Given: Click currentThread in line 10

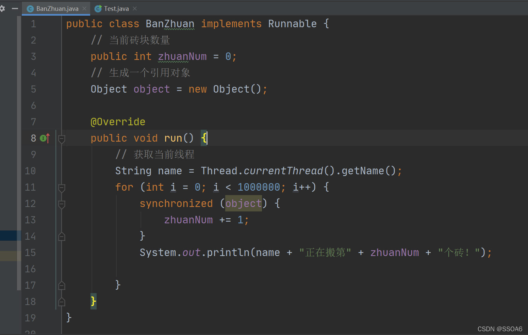Looking at the screenshot, I should 283,171.
